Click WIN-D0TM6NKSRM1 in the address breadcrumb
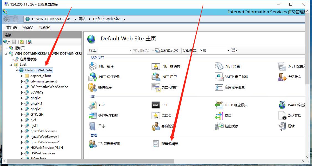The width and height of the screenshot is (312, 166). (x=53, y=19)
